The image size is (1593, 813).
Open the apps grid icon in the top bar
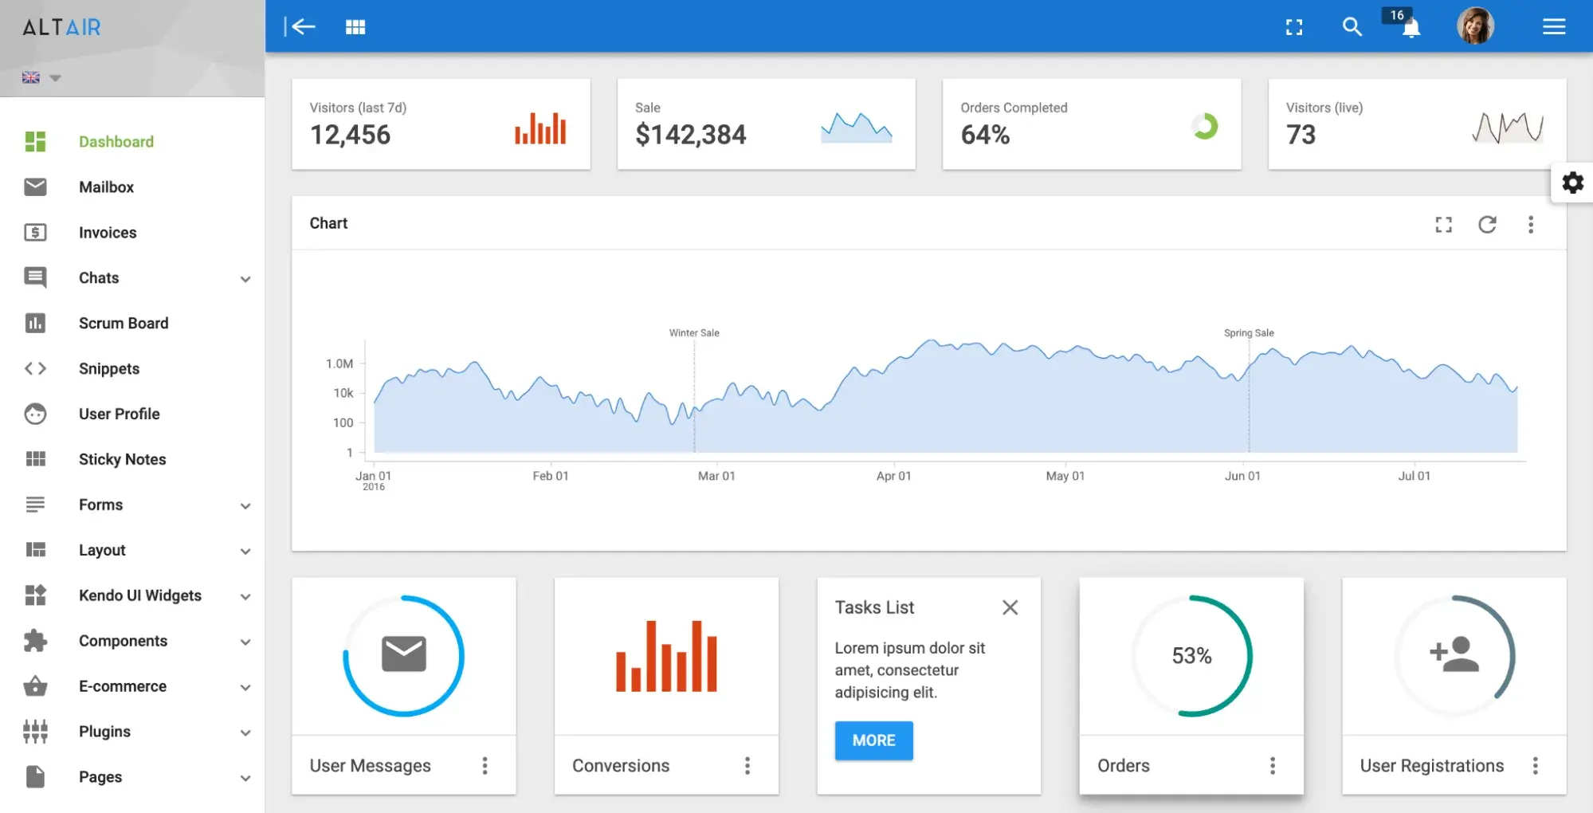355,27
